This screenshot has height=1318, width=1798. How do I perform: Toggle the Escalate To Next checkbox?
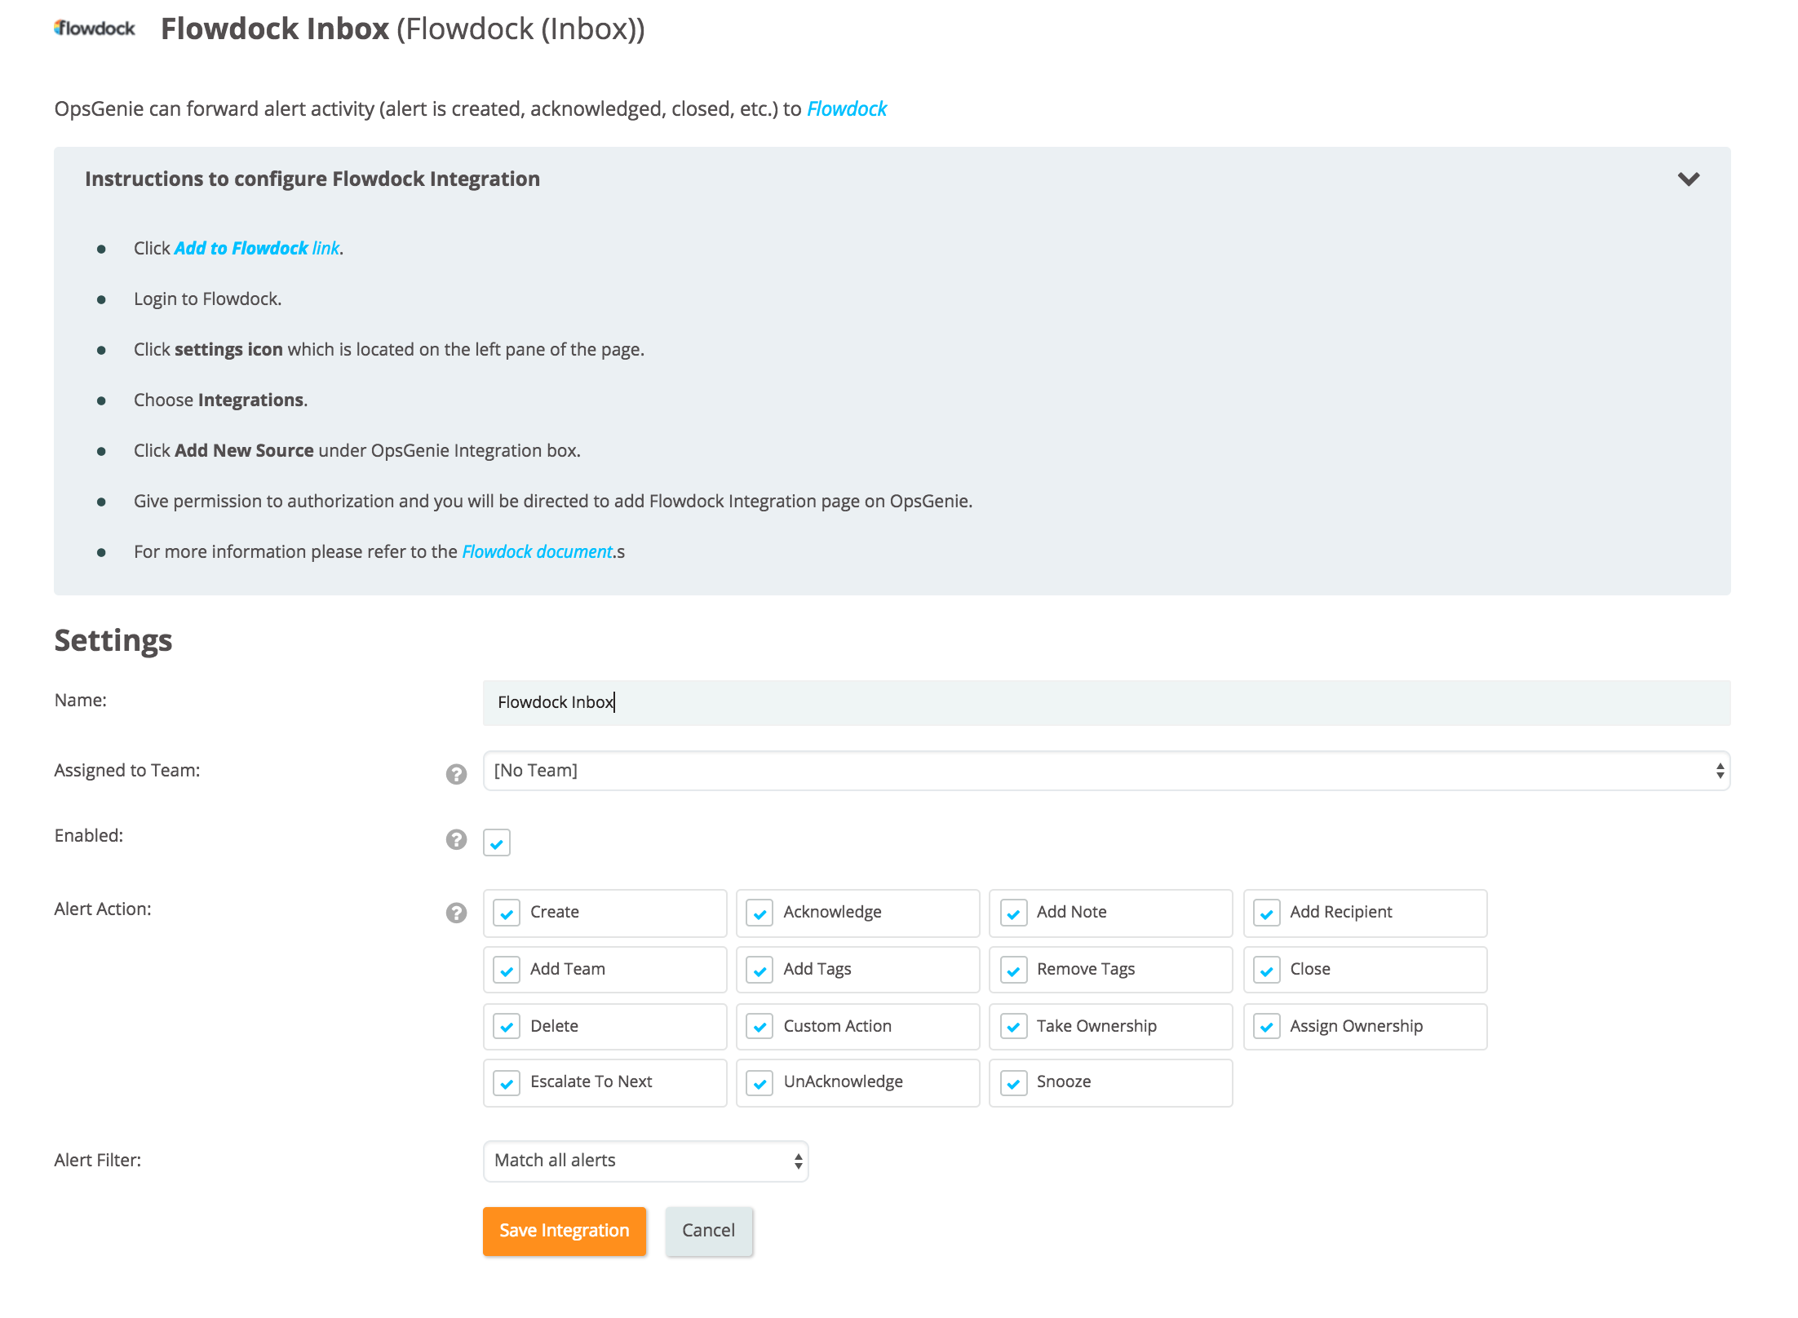point(507,1083)
